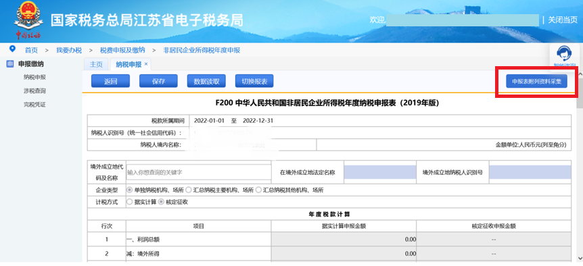The width and height of the screenshot is (583, 266).
Task: Select 单独纳税机构、场所 radio button
Action: tap(129, 190)
